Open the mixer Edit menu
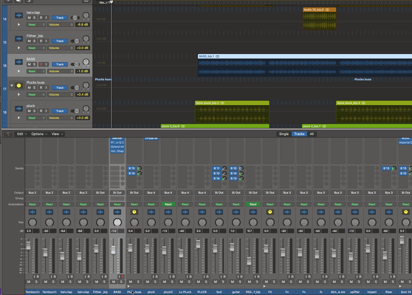Viewport: 412px width, 295px height. point(22,134)
